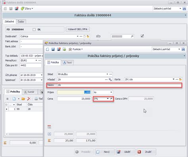188x157 pixels.
Task: Click the save-and-close icon in the Faktúra došlá toolbar
Action: pyautogui.click(x=17, y=9)
